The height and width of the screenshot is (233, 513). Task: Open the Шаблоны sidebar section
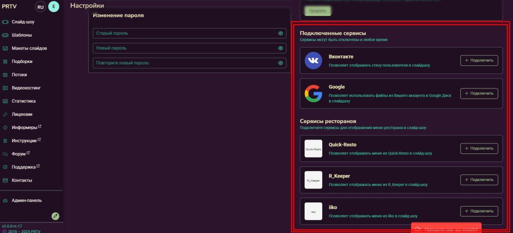point(22,35)
